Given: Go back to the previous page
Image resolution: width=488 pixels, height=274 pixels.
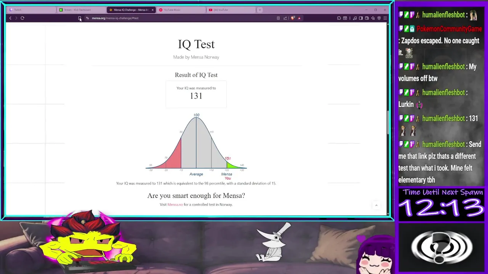Looking at the screenshot, I should pos(10,18).
